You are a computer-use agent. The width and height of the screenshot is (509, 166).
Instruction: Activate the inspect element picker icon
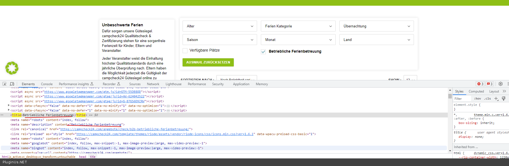(4, 84)
